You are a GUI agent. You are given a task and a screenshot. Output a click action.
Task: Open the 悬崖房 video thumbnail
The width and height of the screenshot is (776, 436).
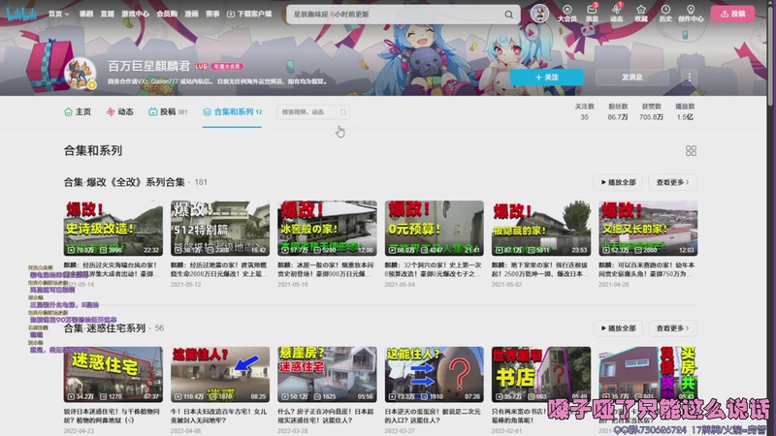(x=327, y=374)
